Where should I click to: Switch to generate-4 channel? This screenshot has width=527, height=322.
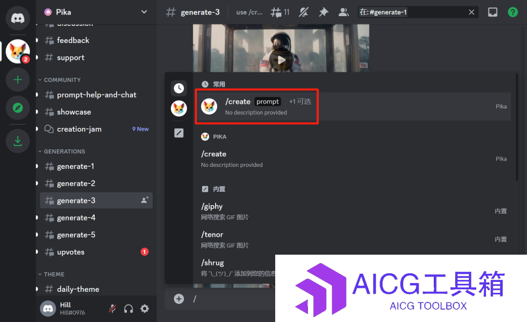point(96,218)
